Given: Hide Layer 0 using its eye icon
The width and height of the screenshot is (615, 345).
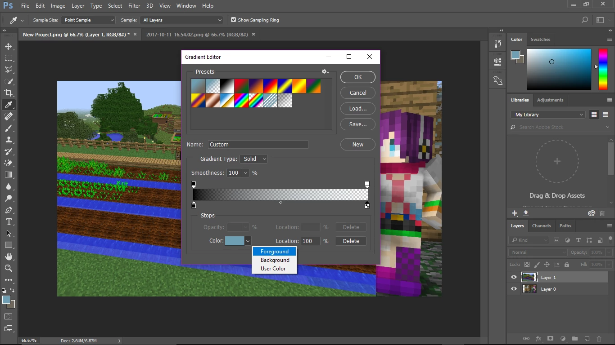Looking at the screenshot, I should (x=514, y=289).
